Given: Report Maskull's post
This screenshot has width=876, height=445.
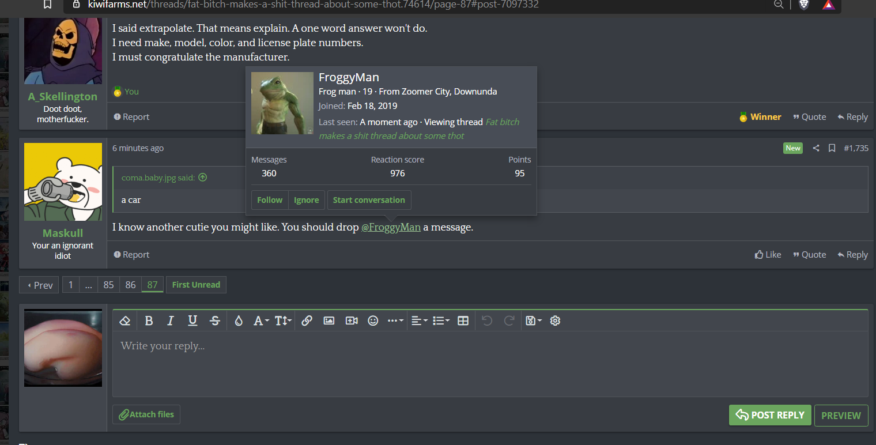Looking at the screenshot, I should tap(131, 255).
